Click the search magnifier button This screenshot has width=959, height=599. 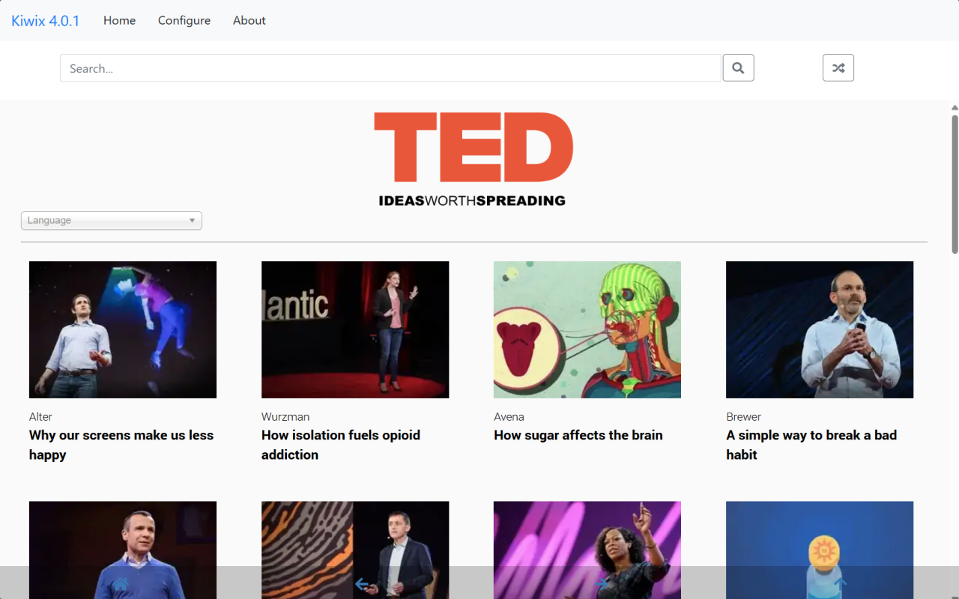pos(738,68)
